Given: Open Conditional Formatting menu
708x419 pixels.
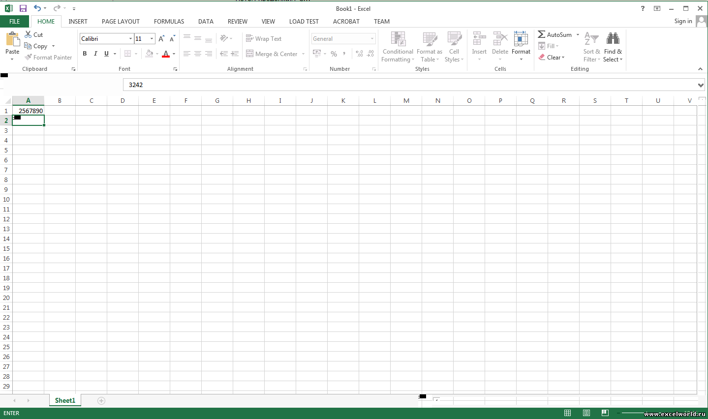Looking at the screenshot, I should coord(398,47).
